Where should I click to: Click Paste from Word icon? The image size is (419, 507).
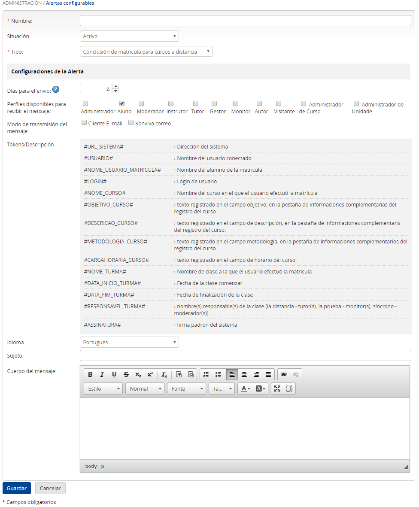click(x=191, y=374)
